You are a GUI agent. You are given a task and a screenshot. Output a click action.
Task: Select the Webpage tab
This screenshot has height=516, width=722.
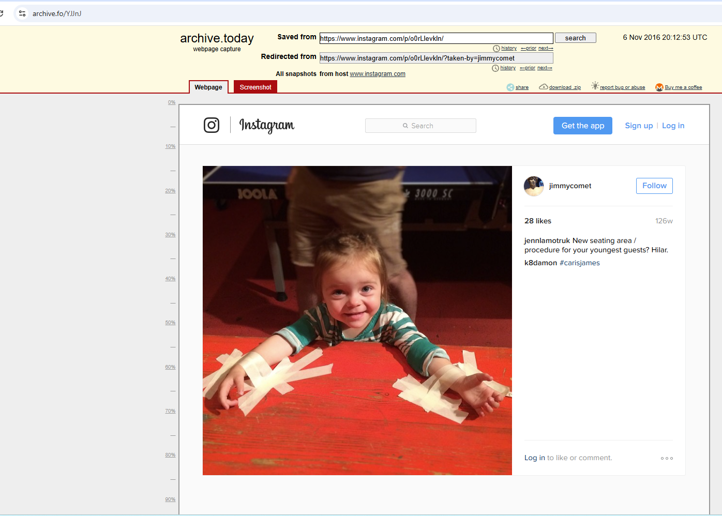[x=208, y=87]
